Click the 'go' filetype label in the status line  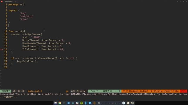pyautogui.click(x=67, y=91)
